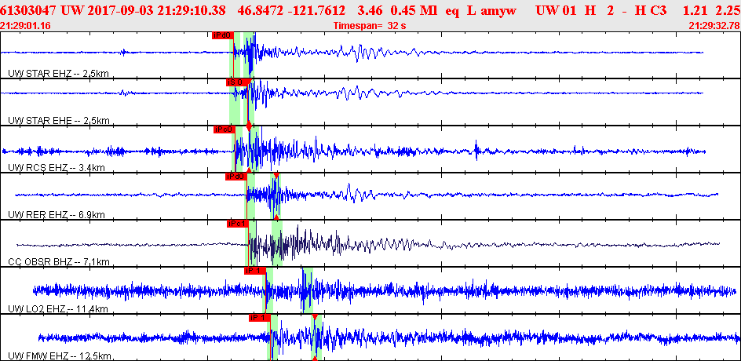Click the Timespan= 32 s text

[370, 26]
